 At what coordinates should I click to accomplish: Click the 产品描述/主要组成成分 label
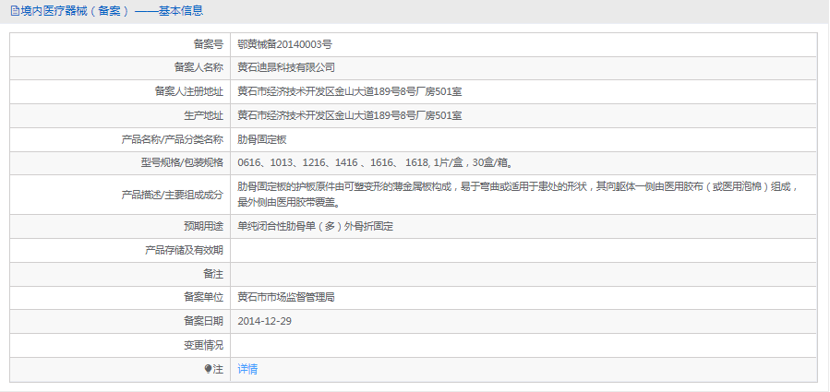173,195
